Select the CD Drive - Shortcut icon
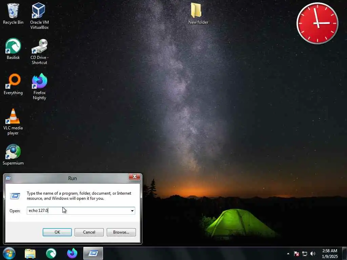The height and width of the screenshot is (260, 347). [39, 51]
